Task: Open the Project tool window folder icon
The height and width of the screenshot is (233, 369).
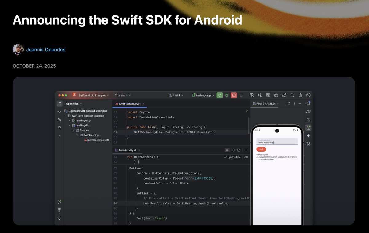Action: click(59, 104)
